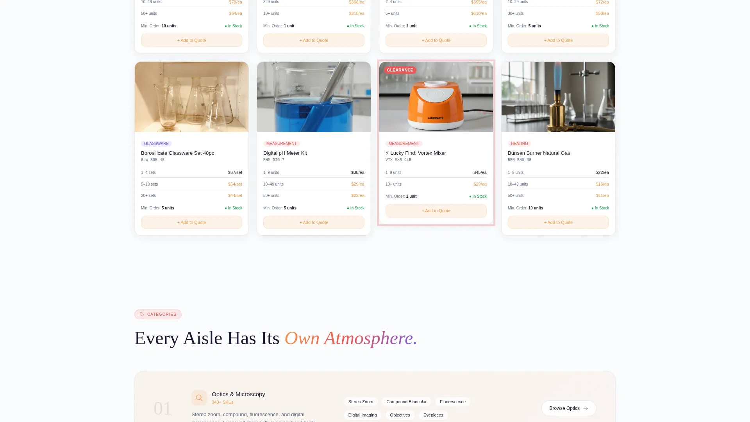Click SKU code VTX-MXR-CLR
Screen dimensions: 750x422
pos(398,160)
